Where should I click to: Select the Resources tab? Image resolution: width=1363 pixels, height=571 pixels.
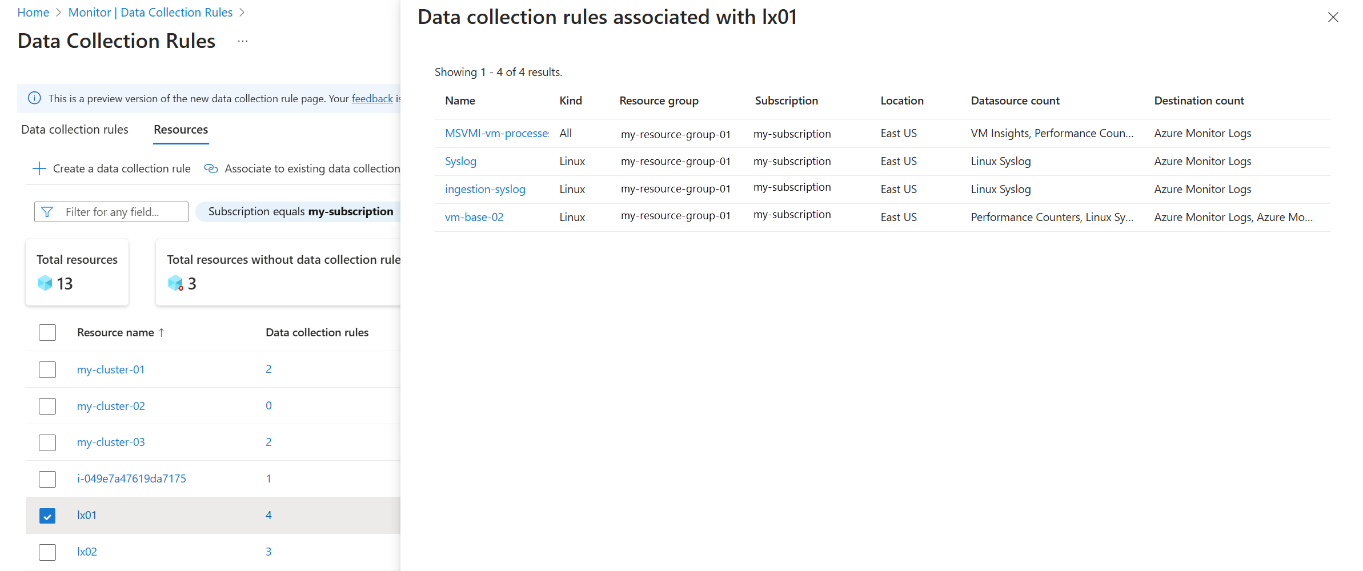point(181,130)
